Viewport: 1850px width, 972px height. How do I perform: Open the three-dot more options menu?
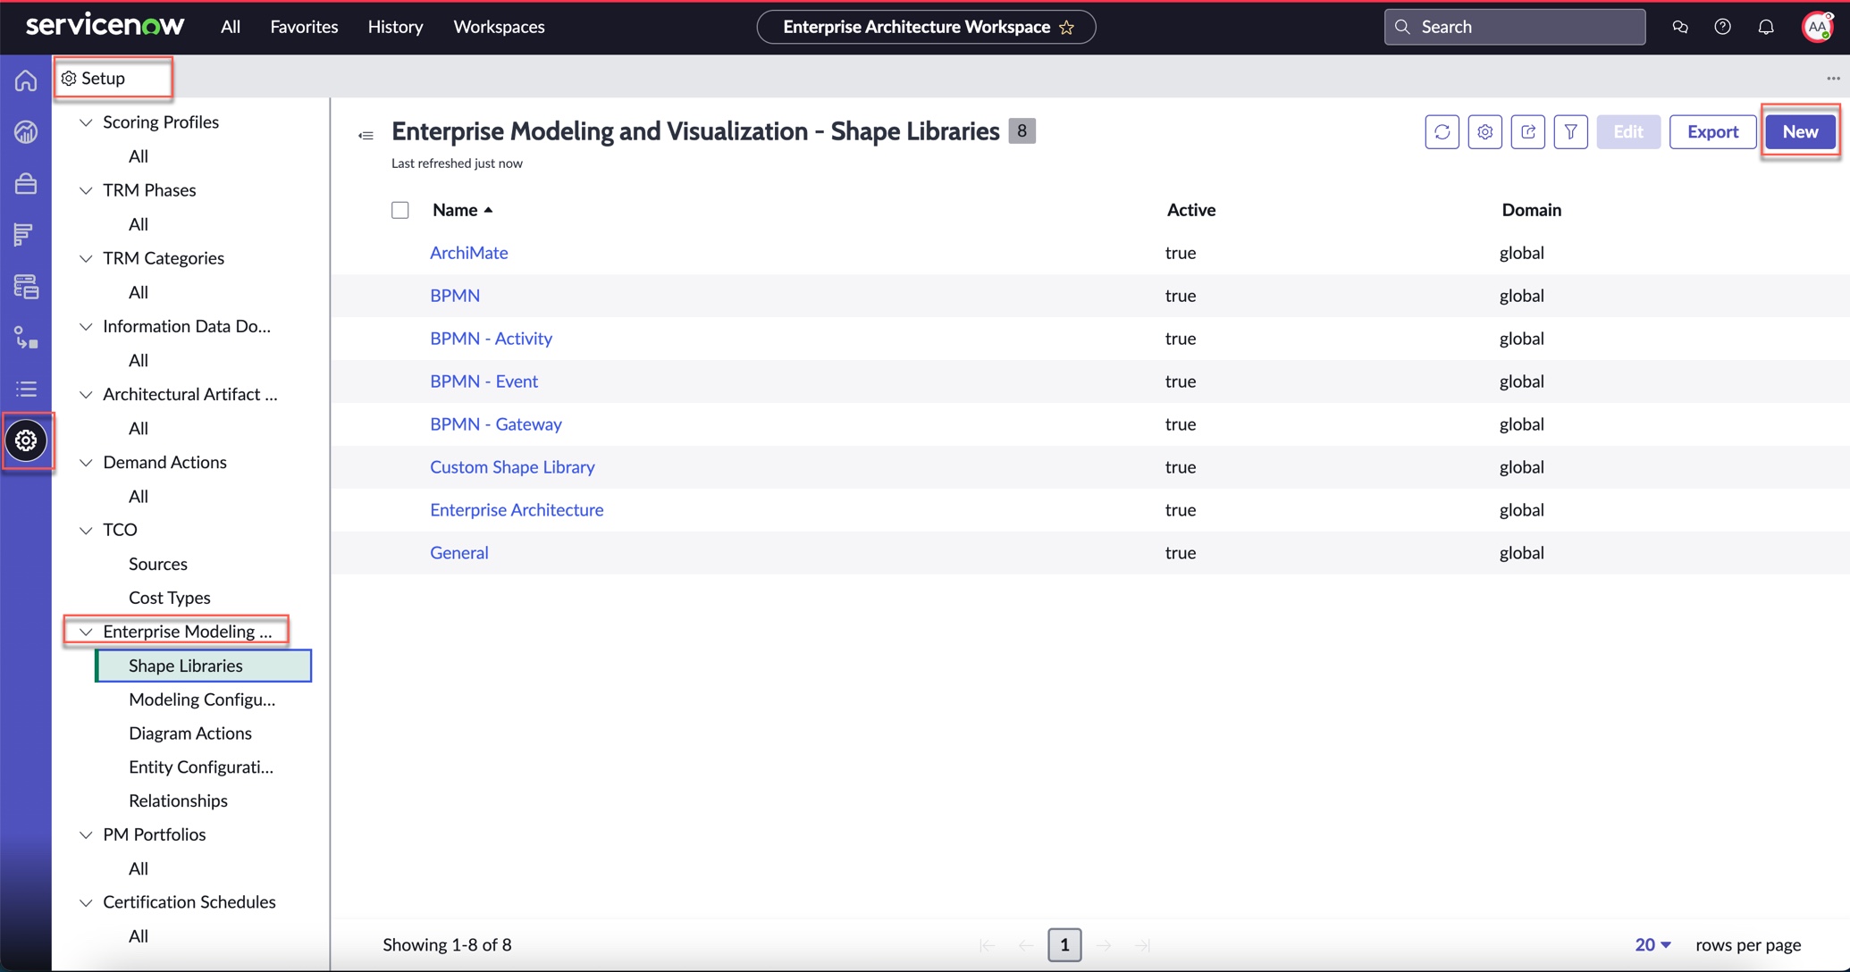1833,79
